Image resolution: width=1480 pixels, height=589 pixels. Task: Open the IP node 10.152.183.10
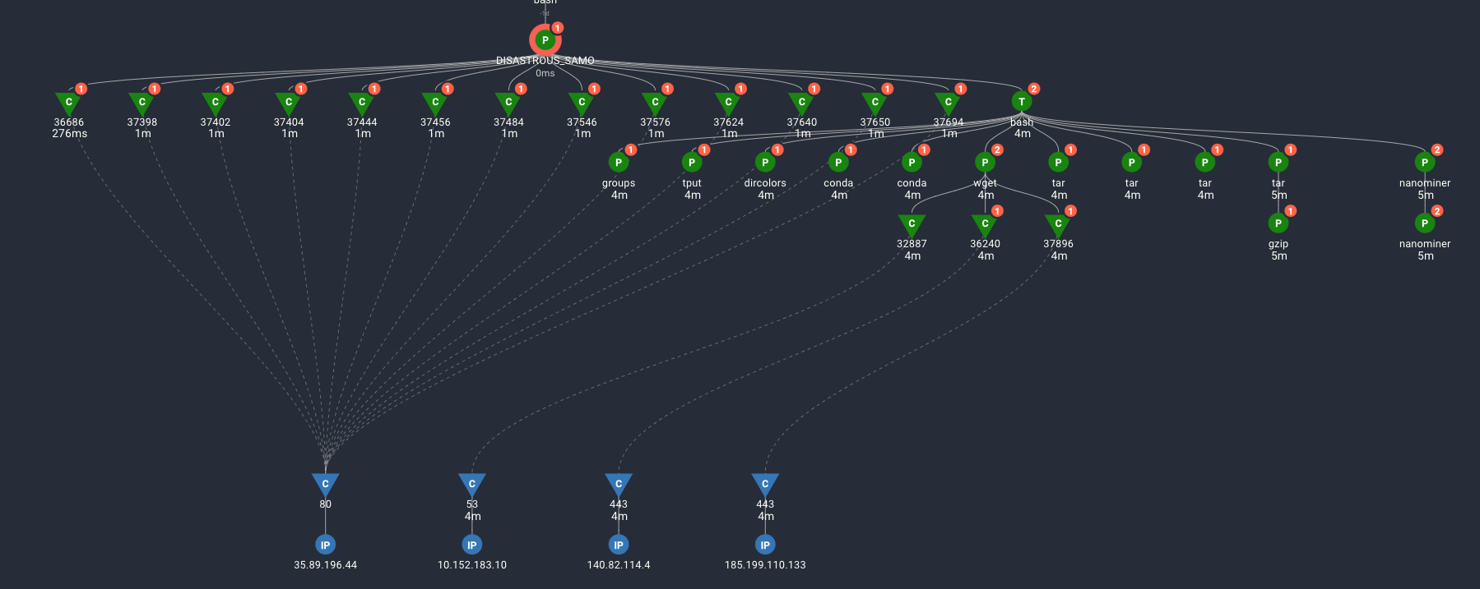point(472,545)
